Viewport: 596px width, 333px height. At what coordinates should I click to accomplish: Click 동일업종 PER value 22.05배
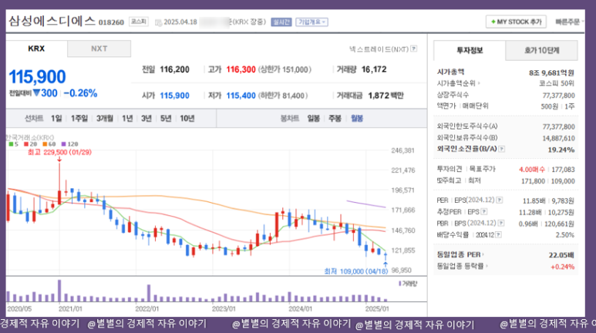pyautogui.click(x=561, y=255)
